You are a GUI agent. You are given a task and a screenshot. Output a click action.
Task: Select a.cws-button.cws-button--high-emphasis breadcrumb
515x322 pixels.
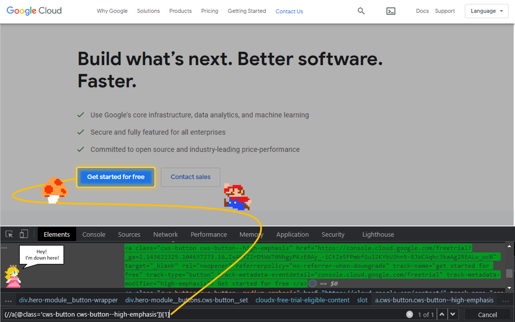(434, 300)
